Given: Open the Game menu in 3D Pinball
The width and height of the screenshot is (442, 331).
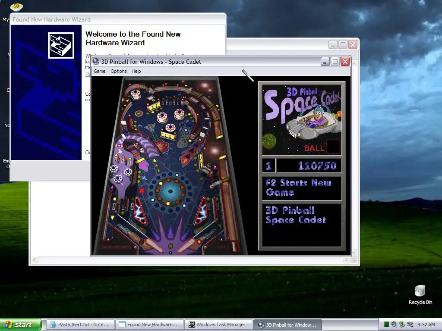Looking at the screenshot, I should click(x=100, y=71).
